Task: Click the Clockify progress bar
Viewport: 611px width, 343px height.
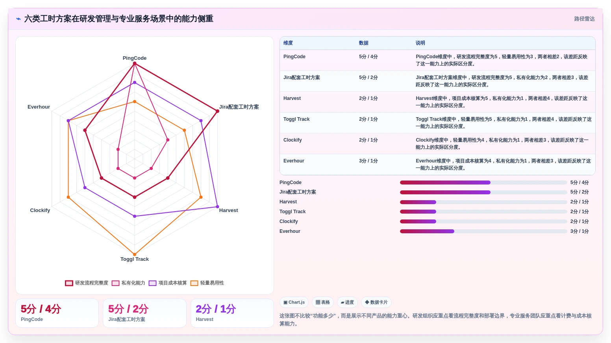Action: tap(483, 221)
